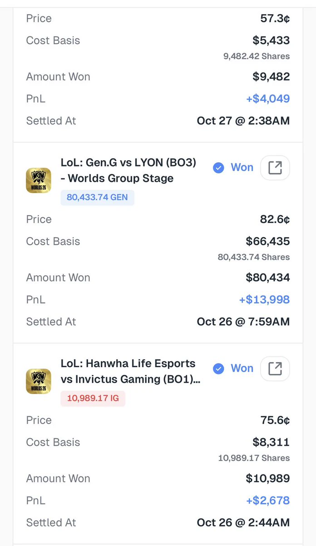The image size is (316, 546).
Task: Click the Won checkmark on Hanwha Life market
Action: coord(218,369)
